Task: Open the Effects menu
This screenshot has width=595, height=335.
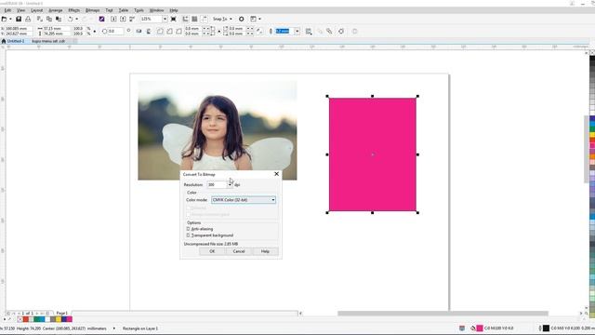Action: tap(74, 10)
